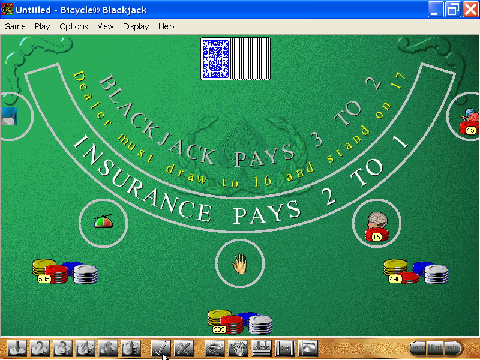The width and height of the screenshot is (480, 360).
Task: Click the hit (tapping hand) toolbar button
Action: (215, 348)
